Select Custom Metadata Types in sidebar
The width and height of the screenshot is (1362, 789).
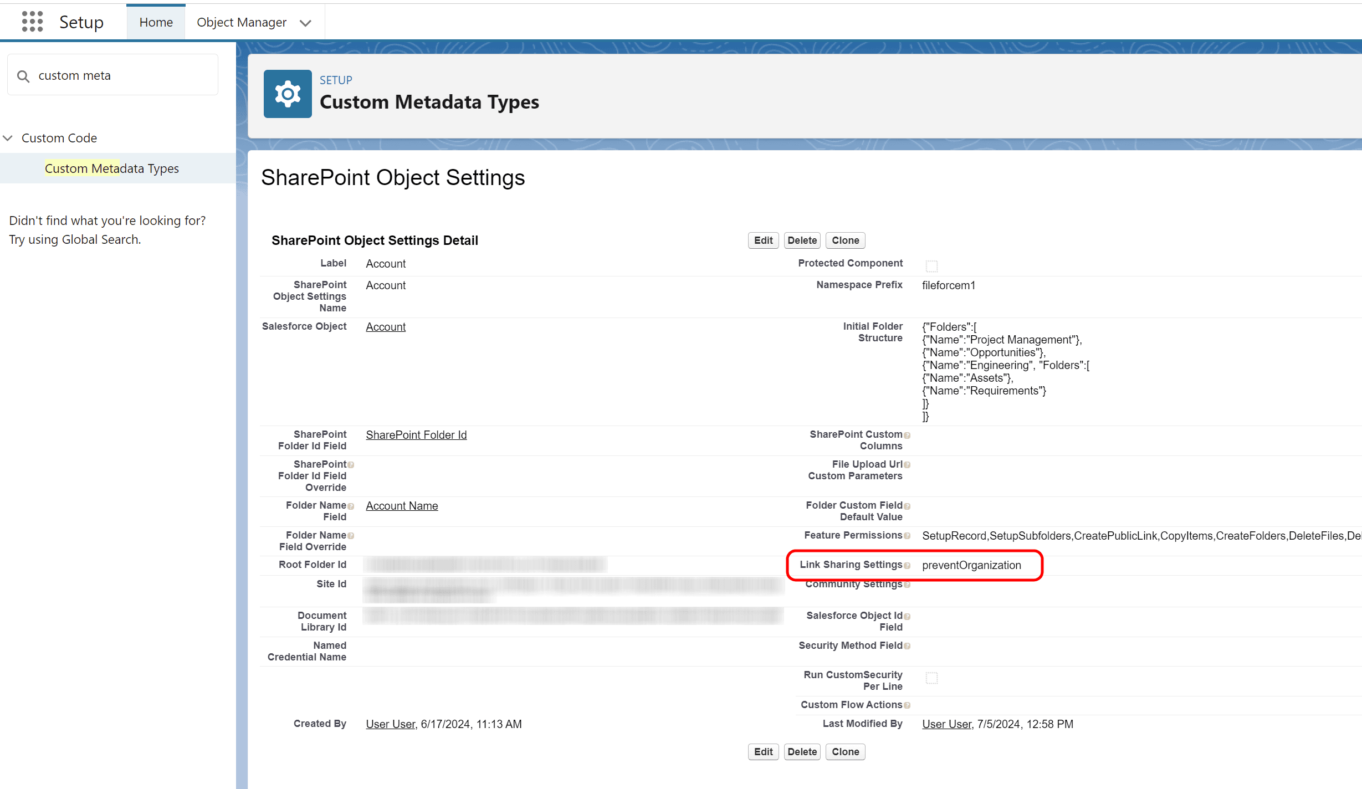(x=112, y=168)
